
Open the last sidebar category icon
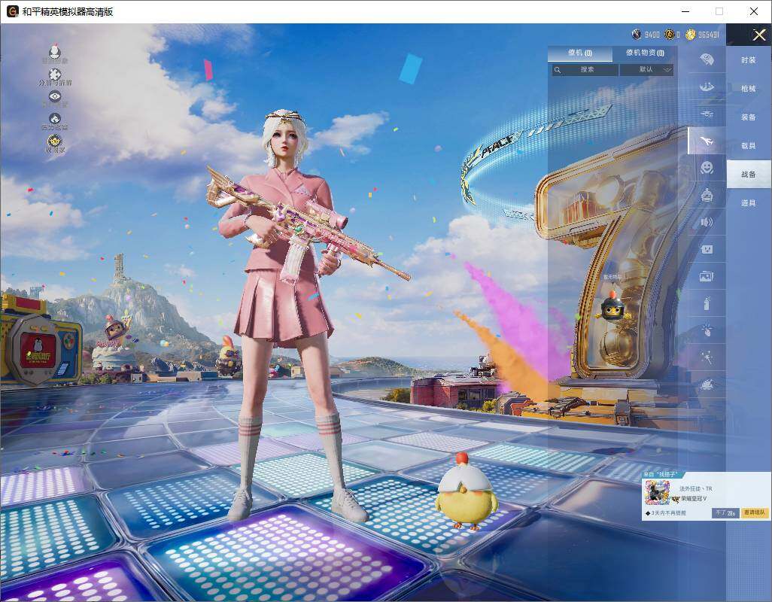tap(707, 384)
